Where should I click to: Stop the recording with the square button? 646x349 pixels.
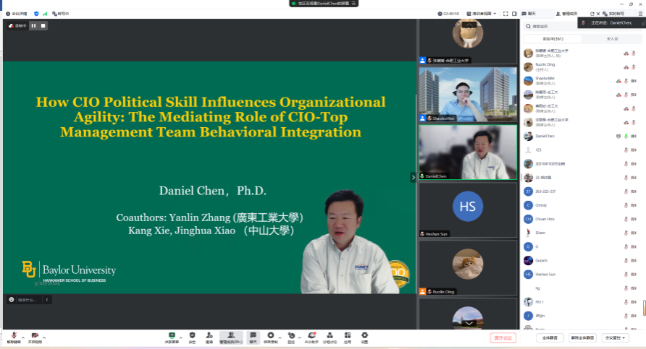tap(43, 25)
